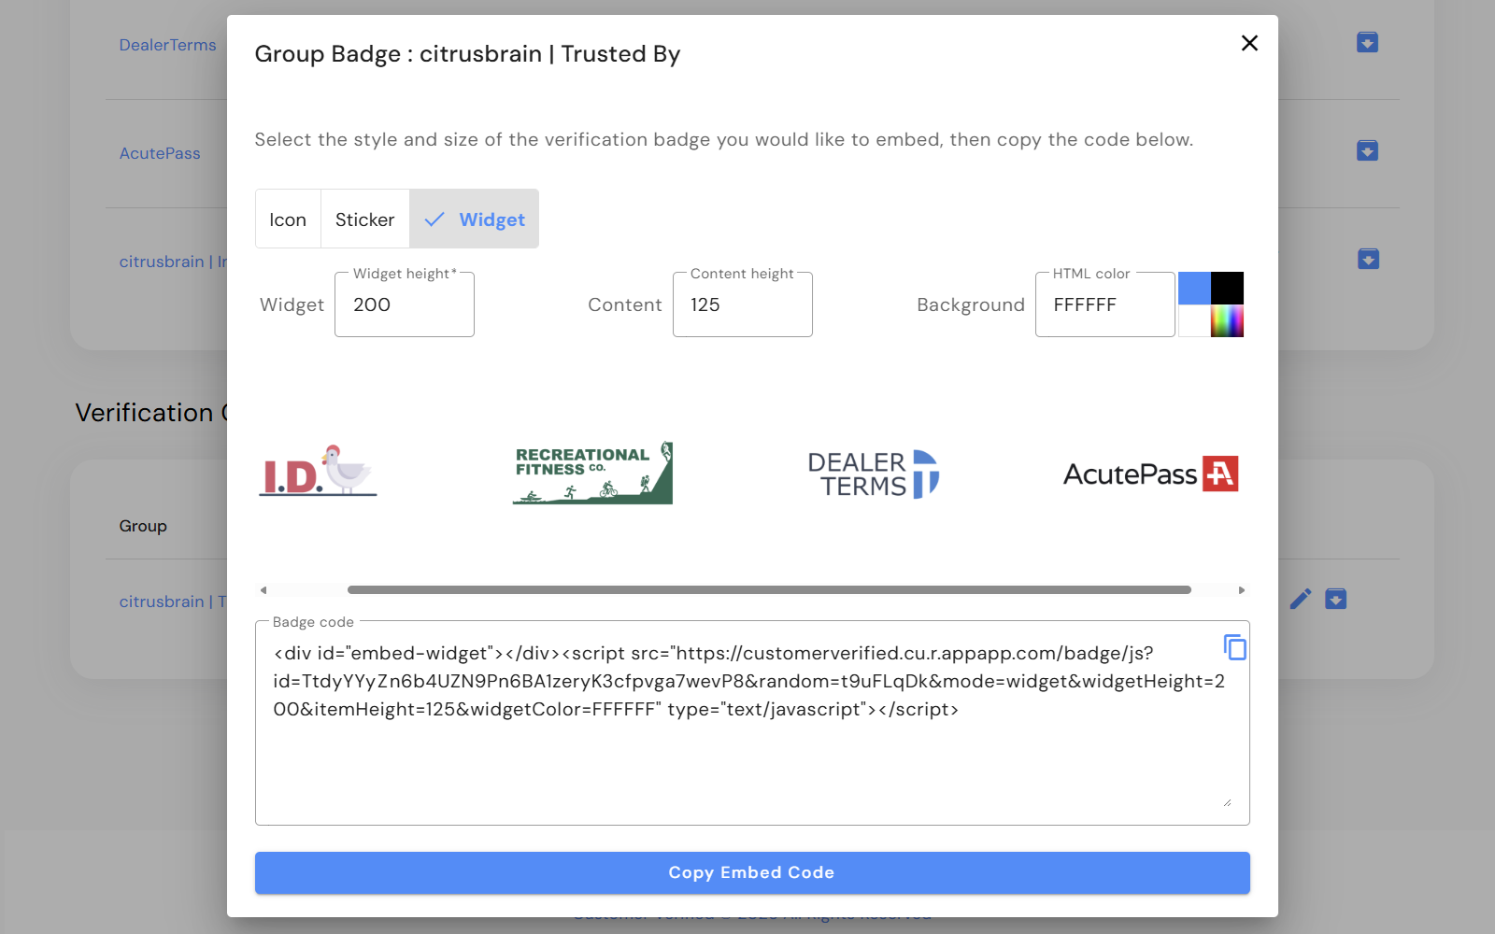Viewport: 1495px width, 934px height.
Task: Click the AcutePass logo
Action: [1151, 474]
